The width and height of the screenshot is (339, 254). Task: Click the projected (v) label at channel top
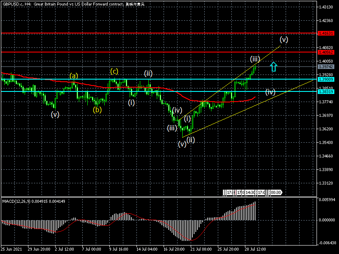[x=283, y=40]
